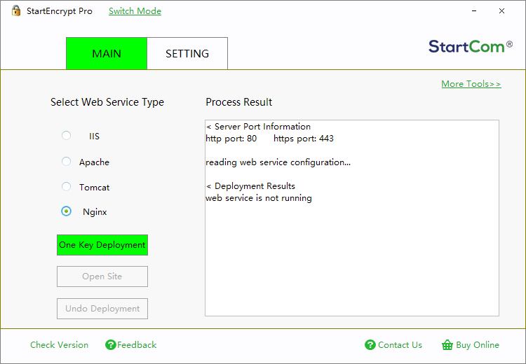This screenshot has height=364, width=526.
Task: Click the Undo Deployment button
Action: [102, 309]
